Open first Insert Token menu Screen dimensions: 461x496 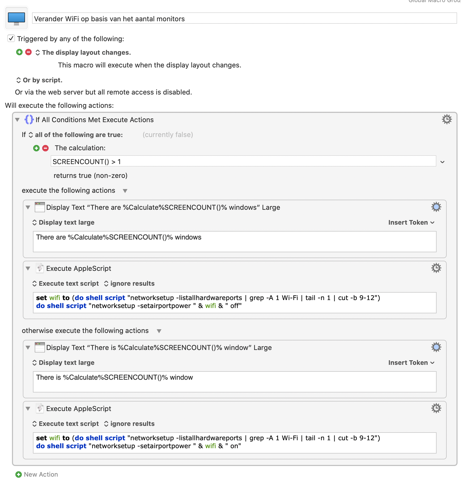[x=411, y=223]
